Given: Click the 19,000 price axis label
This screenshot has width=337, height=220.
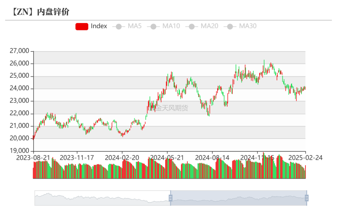Looking at the screenshot, I should 20,151.
